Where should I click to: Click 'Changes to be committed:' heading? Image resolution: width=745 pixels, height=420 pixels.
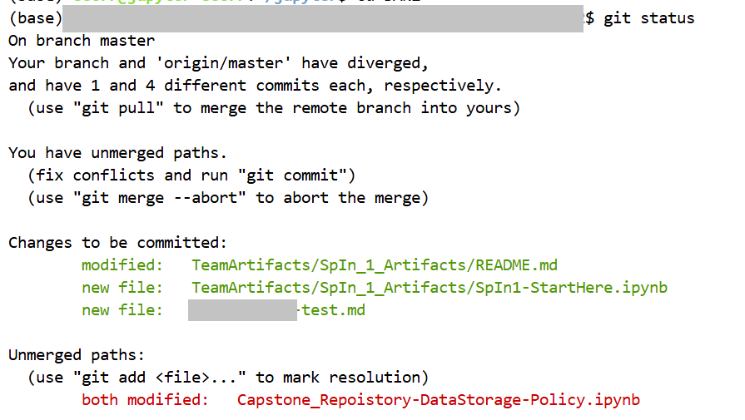(118, 243)
